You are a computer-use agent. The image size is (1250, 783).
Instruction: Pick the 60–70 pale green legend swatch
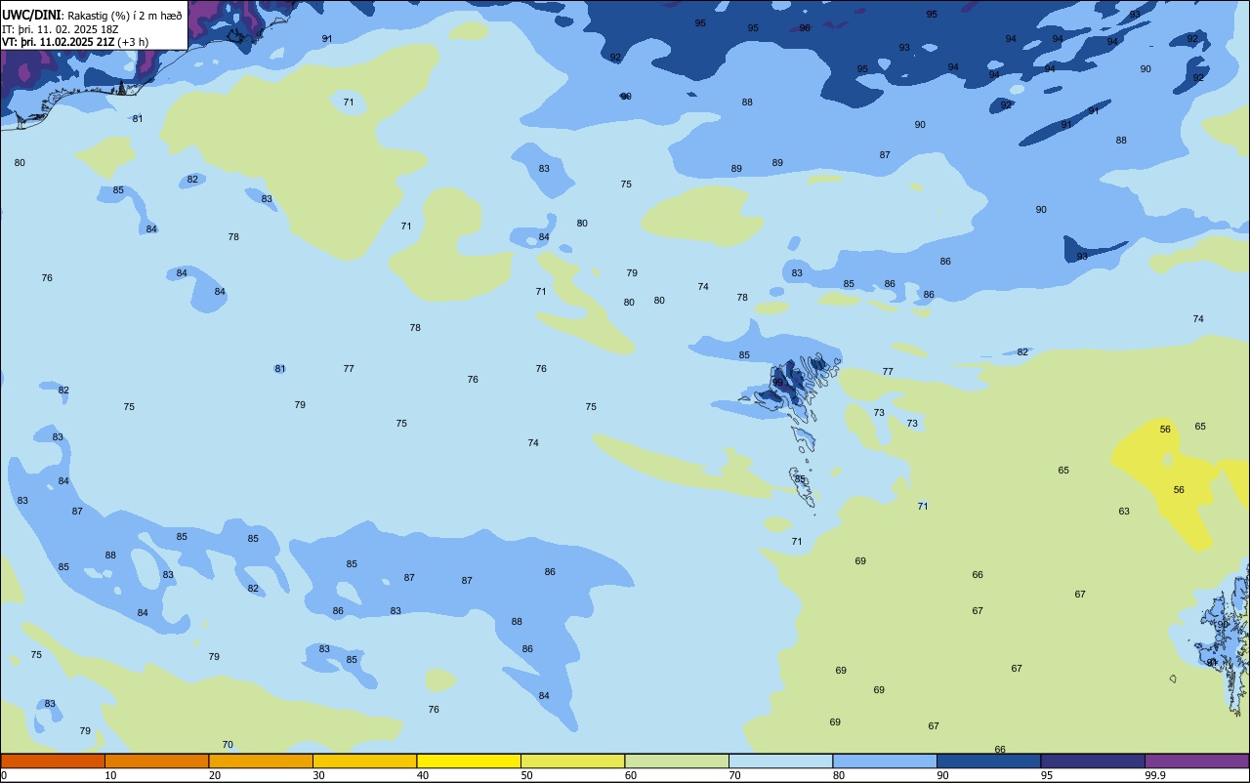pos(677,761)
